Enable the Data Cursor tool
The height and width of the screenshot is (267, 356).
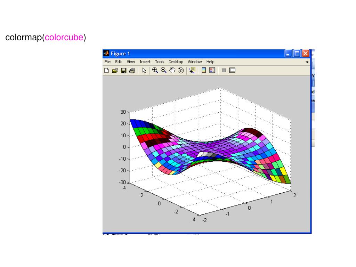tap(192, 70)
